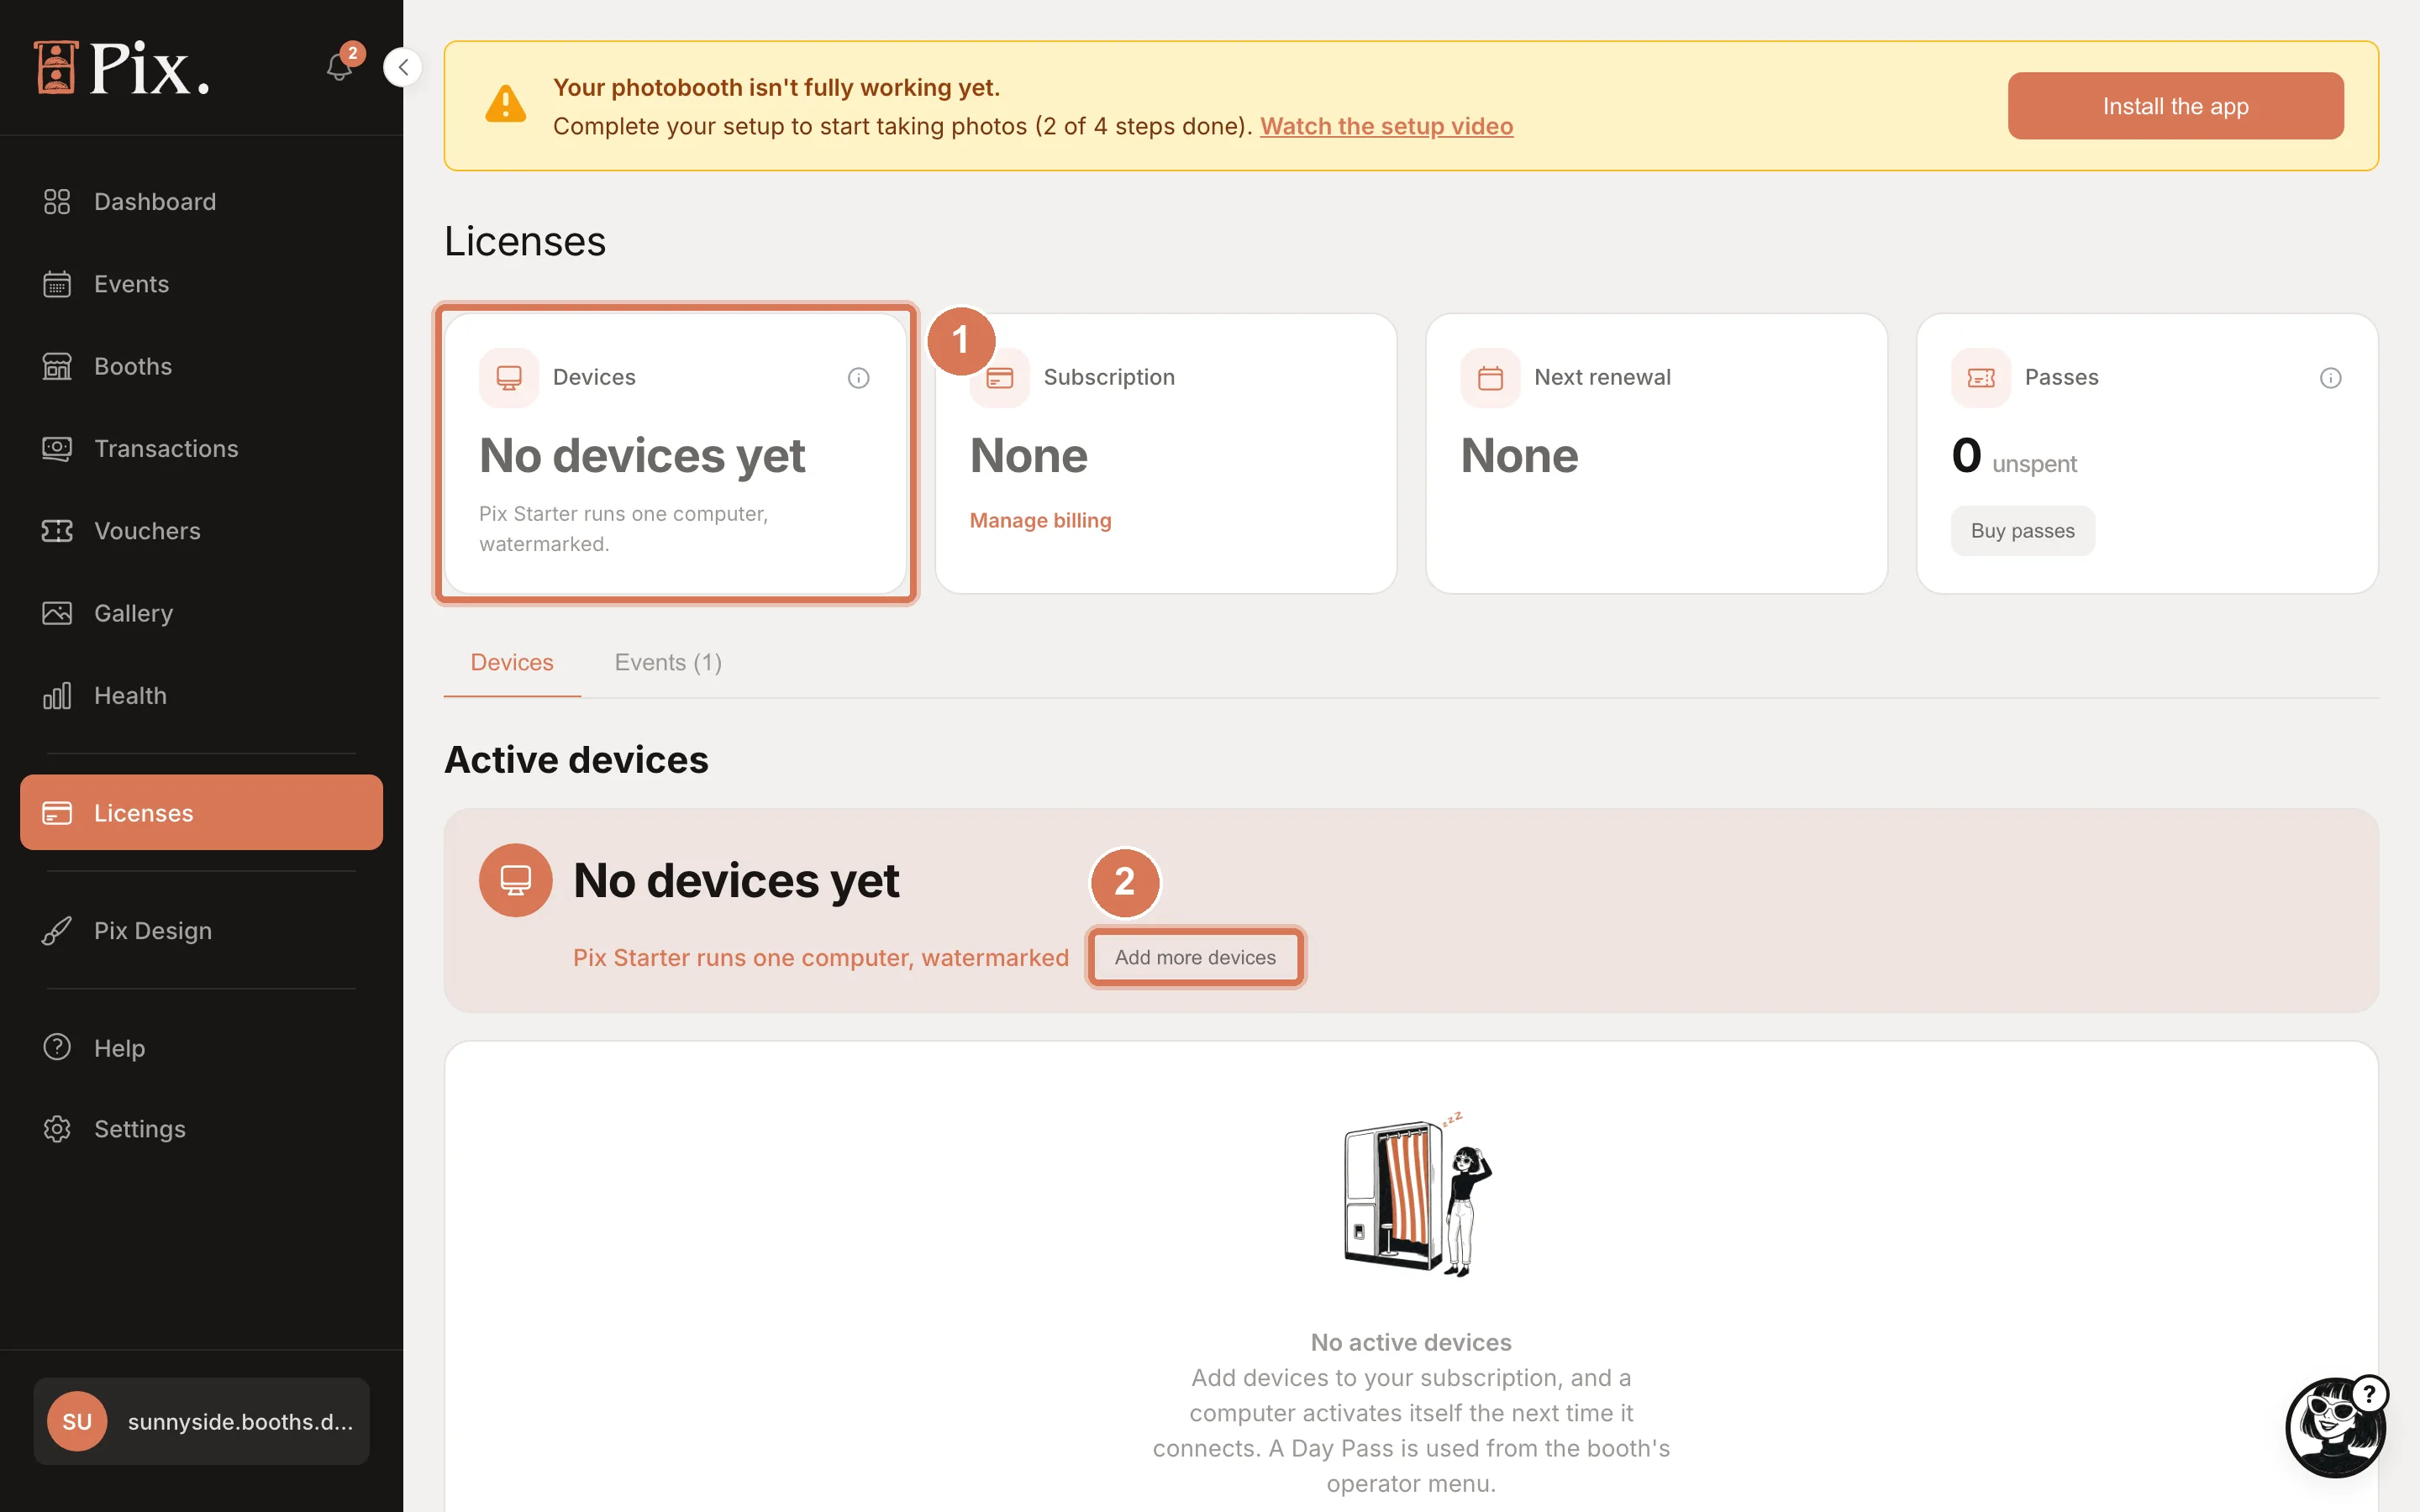The height and width of the screenshot is (1512, 2420).
Task: Click the SU account avatar
Action: coord(77,1421)
